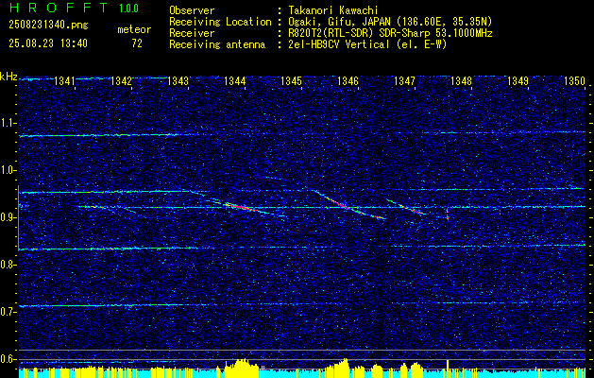Viewport: 594px width, 378px height.
Task: Click the 1350 time marker
Action: coord(575,80)
